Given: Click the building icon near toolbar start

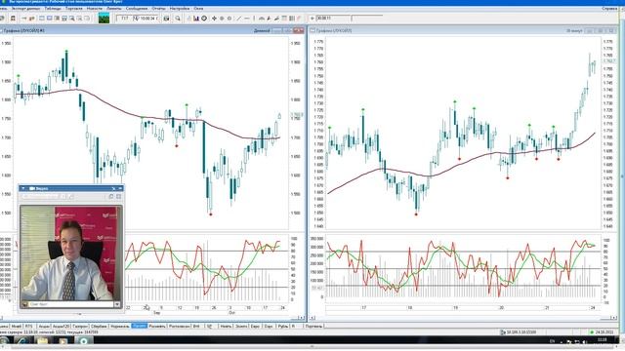Looking at the screenshot, I should point(13,19).
